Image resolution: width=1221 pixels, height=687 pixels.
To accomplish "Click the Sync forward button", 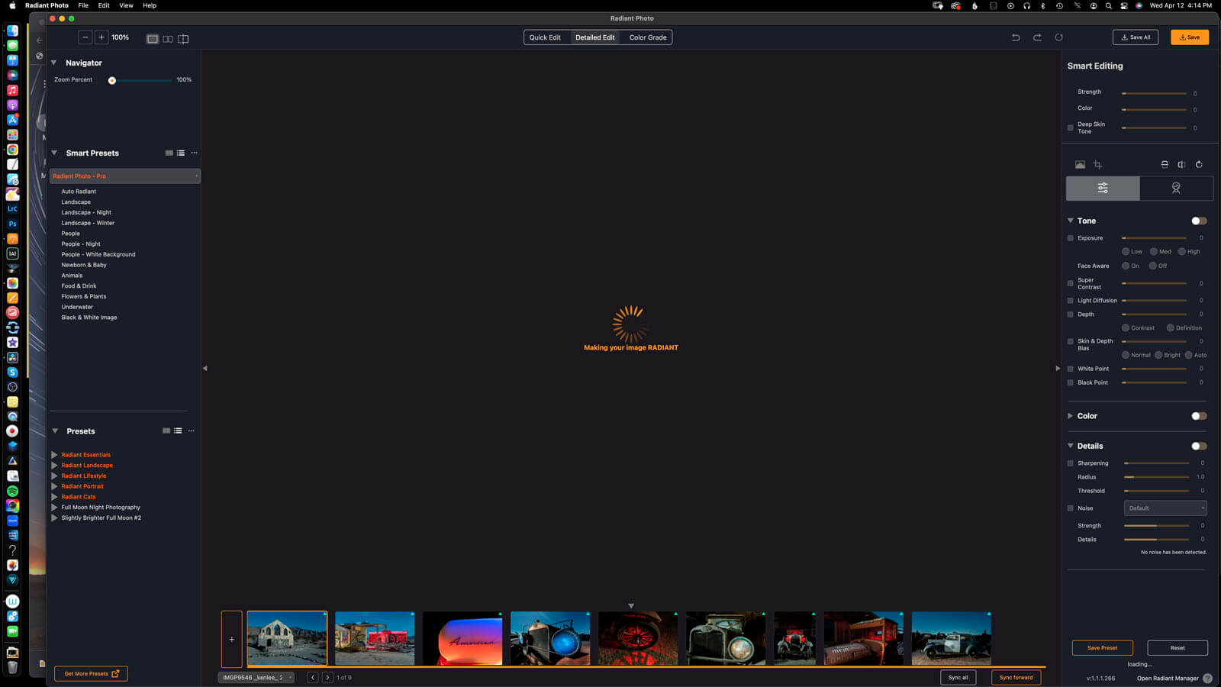I will pyautogui.click(x=1016, y=678).
